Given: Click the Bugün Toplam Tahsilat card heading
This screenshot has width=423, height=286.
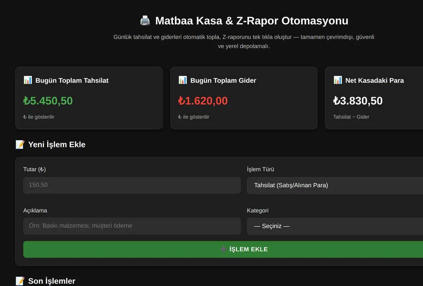Looking at the screenshot, I should (72, 80).
